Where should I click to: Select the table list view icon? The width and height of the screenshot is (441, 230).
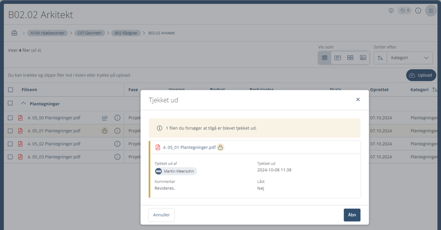click(324, 58)
